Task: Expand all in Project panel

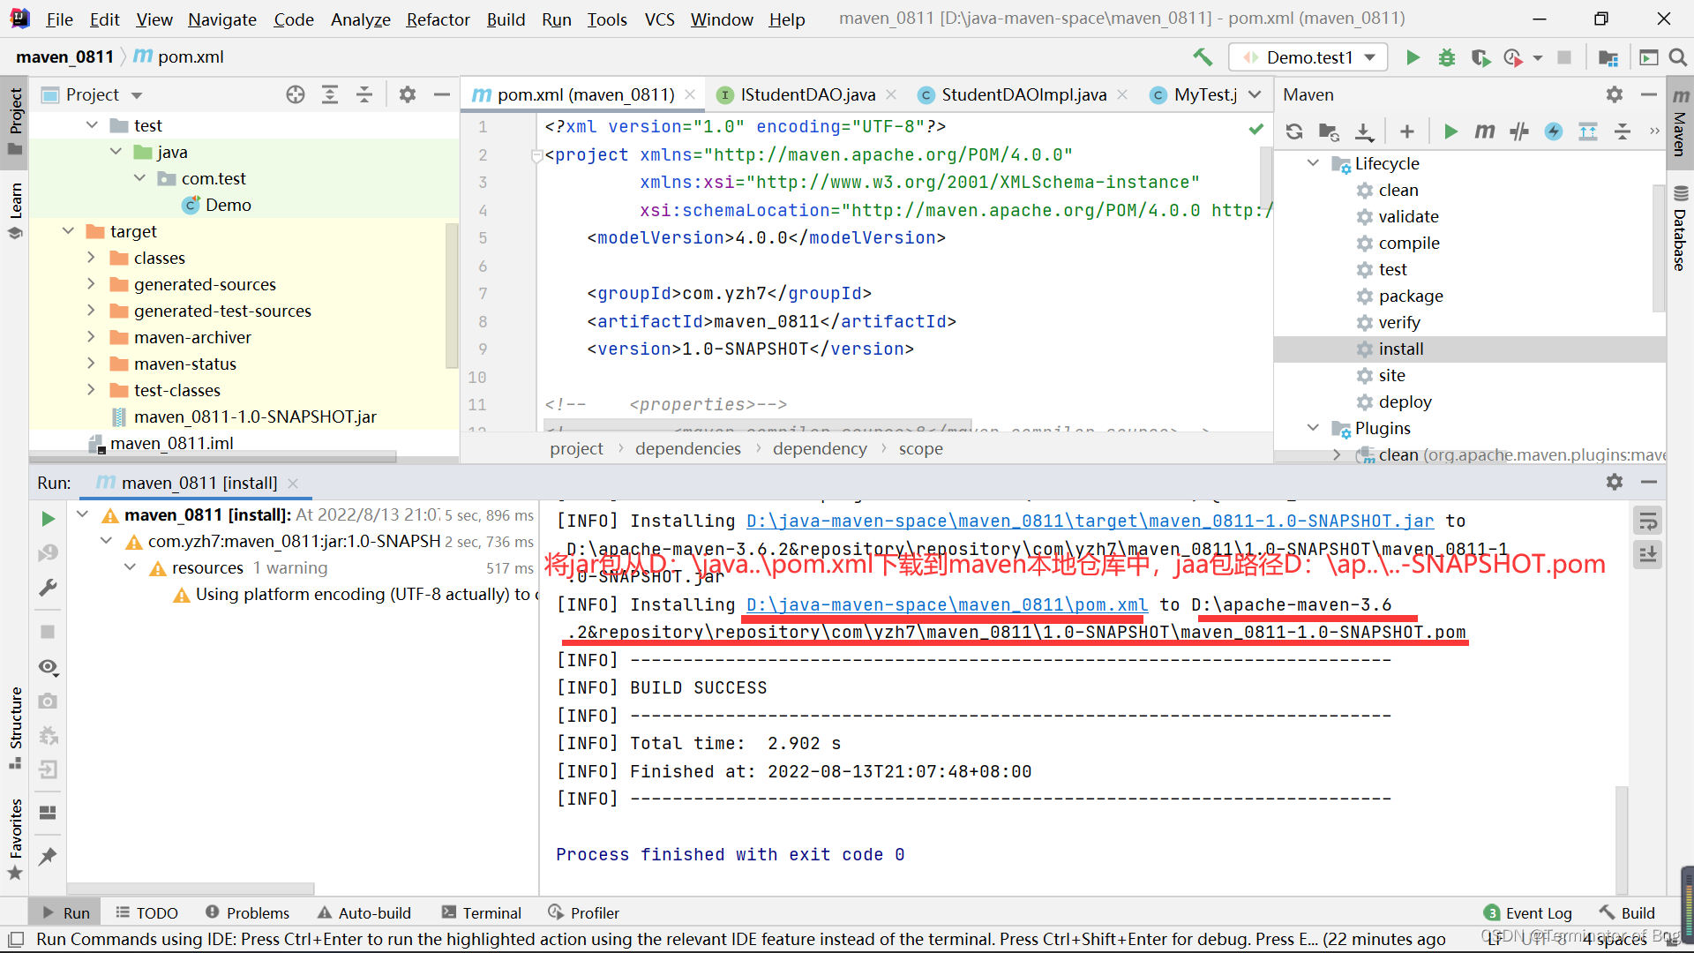Action: [x=330, y=94]
